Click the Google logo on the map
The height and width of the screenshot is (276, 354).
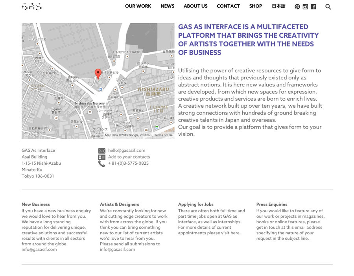tap(33, 134)
